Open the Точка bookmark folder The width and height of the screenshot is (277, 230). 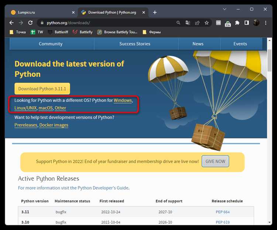click(x=18, y=32)
